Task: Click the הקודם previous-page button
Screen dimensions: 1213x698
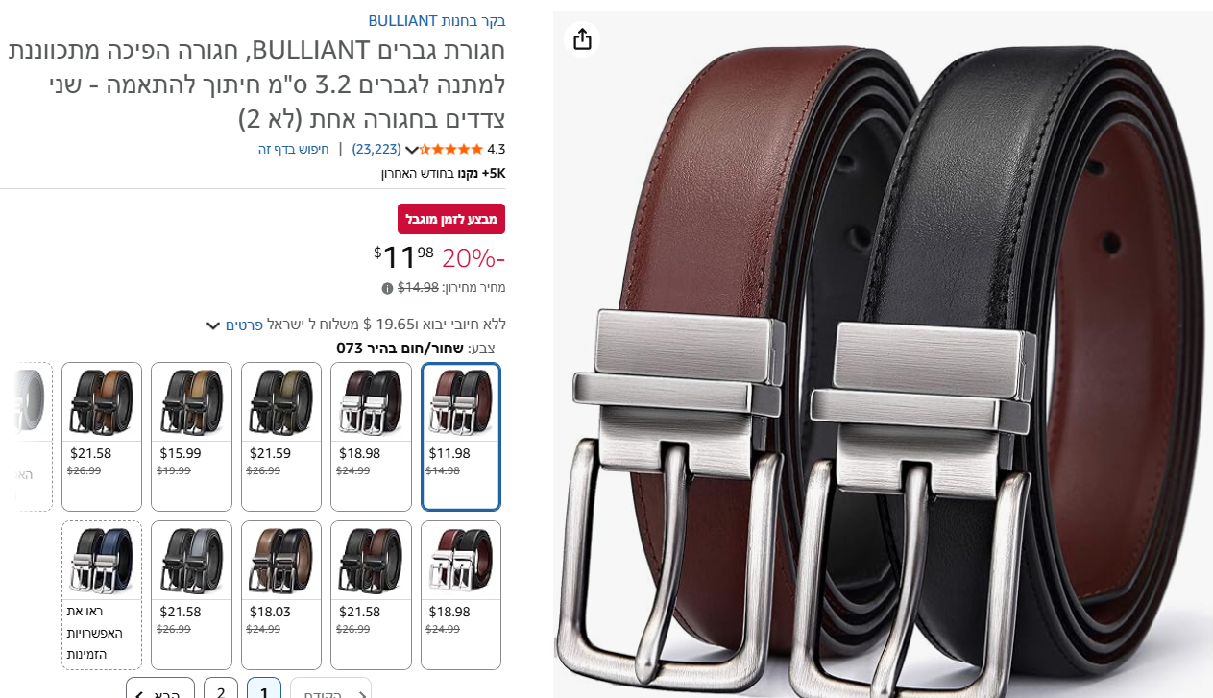Action: pos(330,688)
